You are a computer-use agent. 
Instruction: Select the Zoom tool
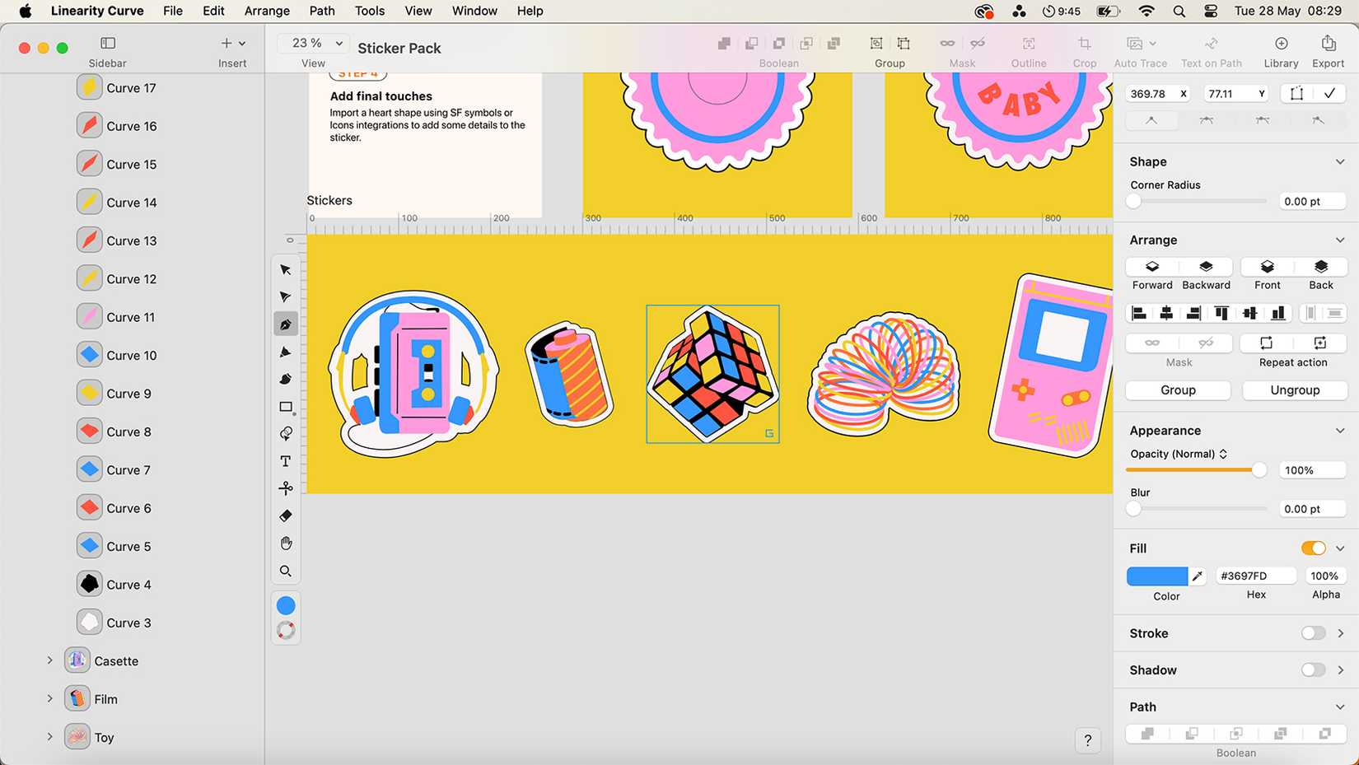tap(286, 571)
